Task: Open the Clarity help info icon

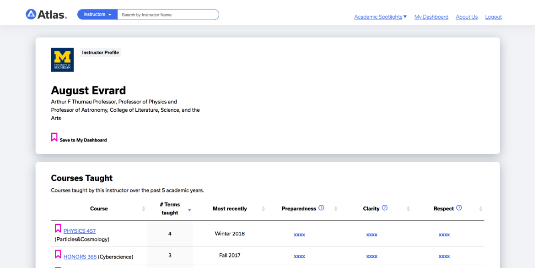Action: click(x=385, y=208)
